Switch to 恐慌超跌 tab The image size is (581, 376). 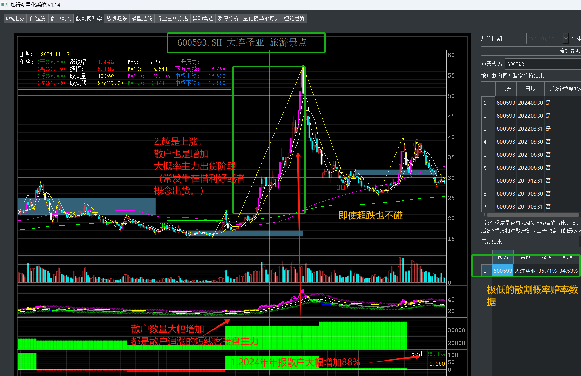117,18
